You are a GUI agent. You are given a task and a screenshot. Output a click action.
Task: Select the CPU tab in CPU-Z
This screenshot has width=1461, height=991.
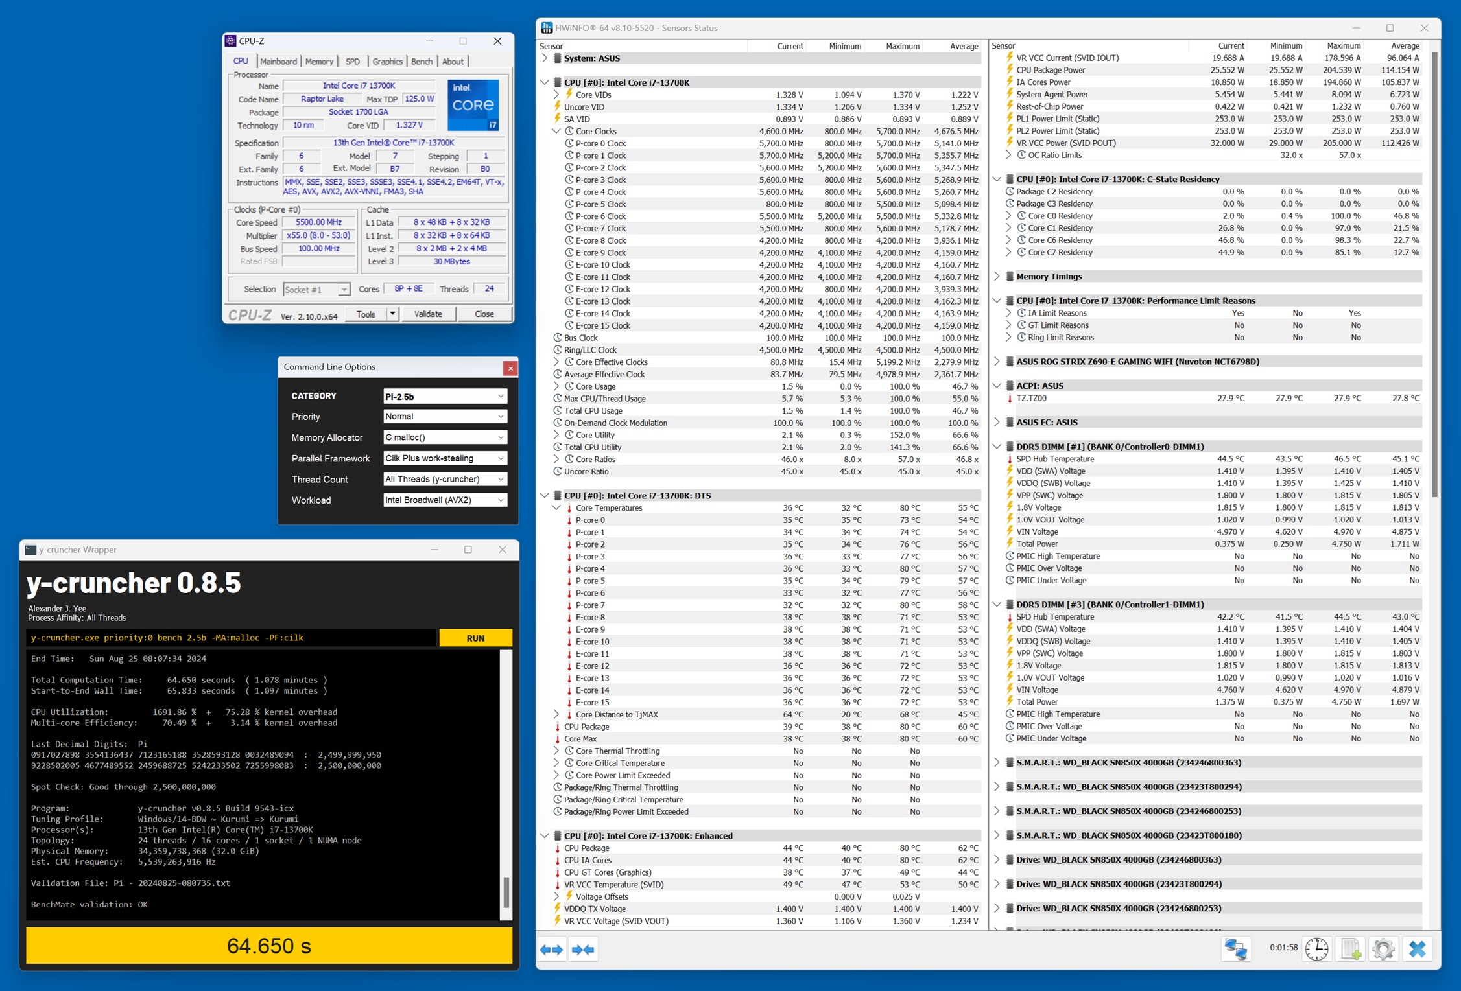[x=241, y=61]
